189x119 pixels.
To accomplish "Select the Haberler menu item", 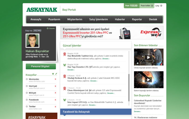I will point(120,19).
